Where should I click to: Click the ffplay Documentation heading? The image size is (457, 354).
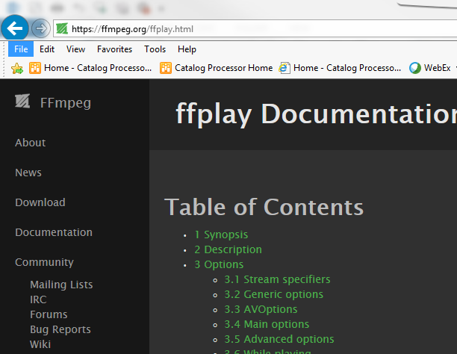pos(316,114)
